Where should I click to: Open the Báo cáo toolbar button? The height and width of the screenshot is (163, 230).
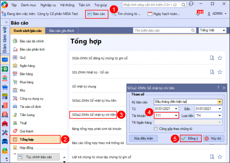coord(96,14)
